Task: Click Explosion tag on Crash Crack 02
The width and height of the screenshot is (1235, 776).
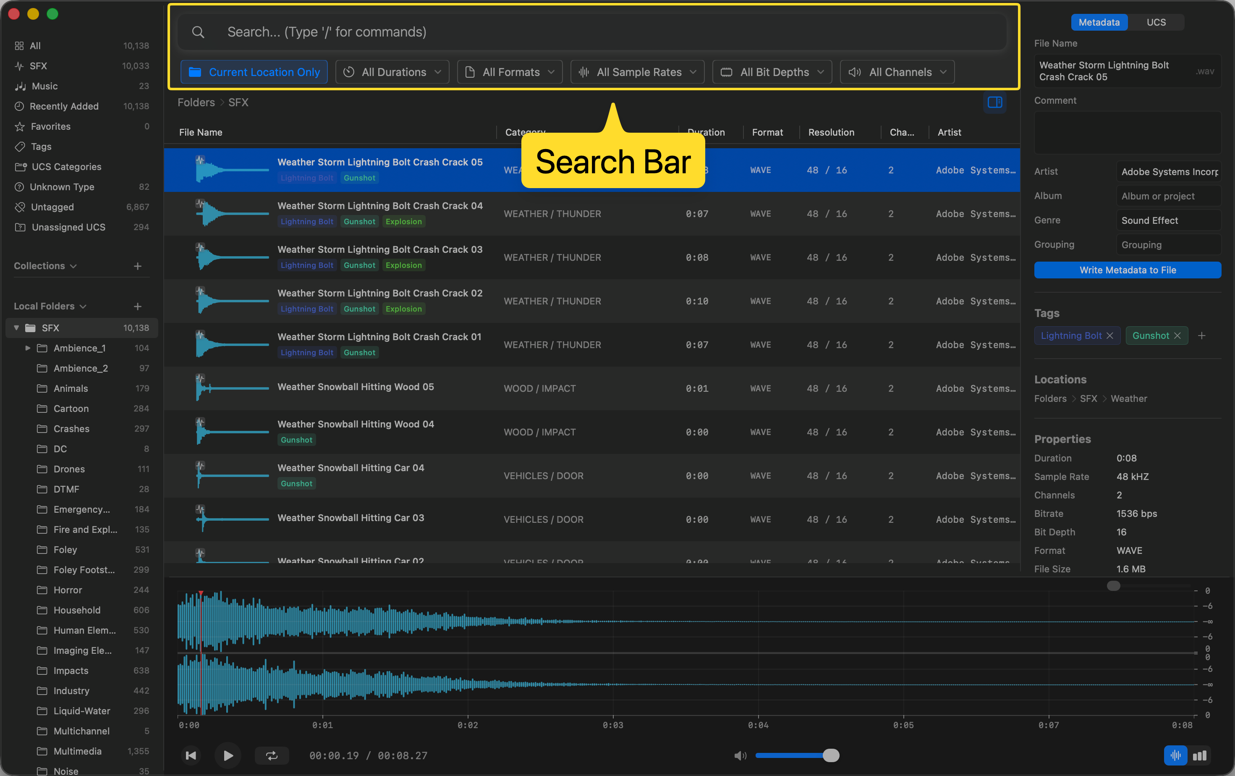Action: tap(404, 309)
